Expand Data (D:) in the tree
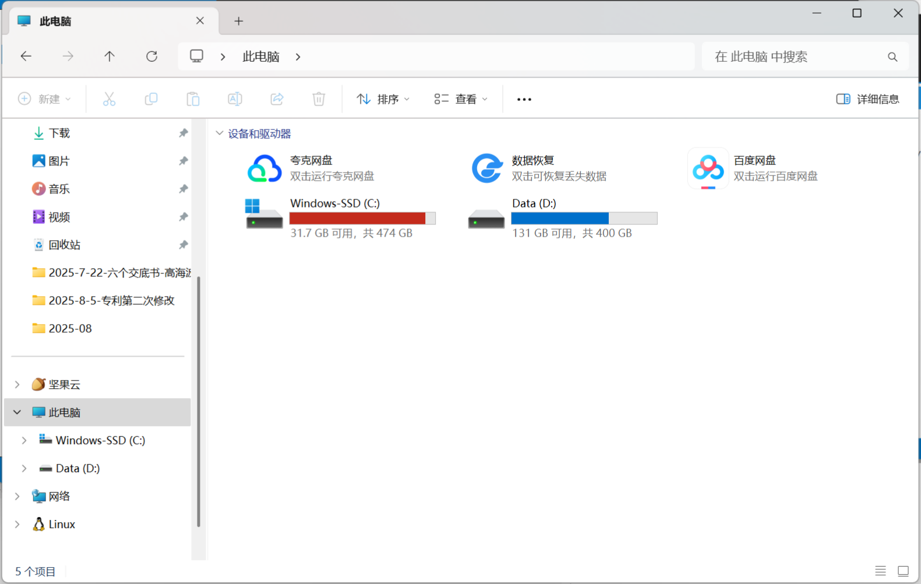Viewport: 921px width, 584px height. (x=24, y=469)
